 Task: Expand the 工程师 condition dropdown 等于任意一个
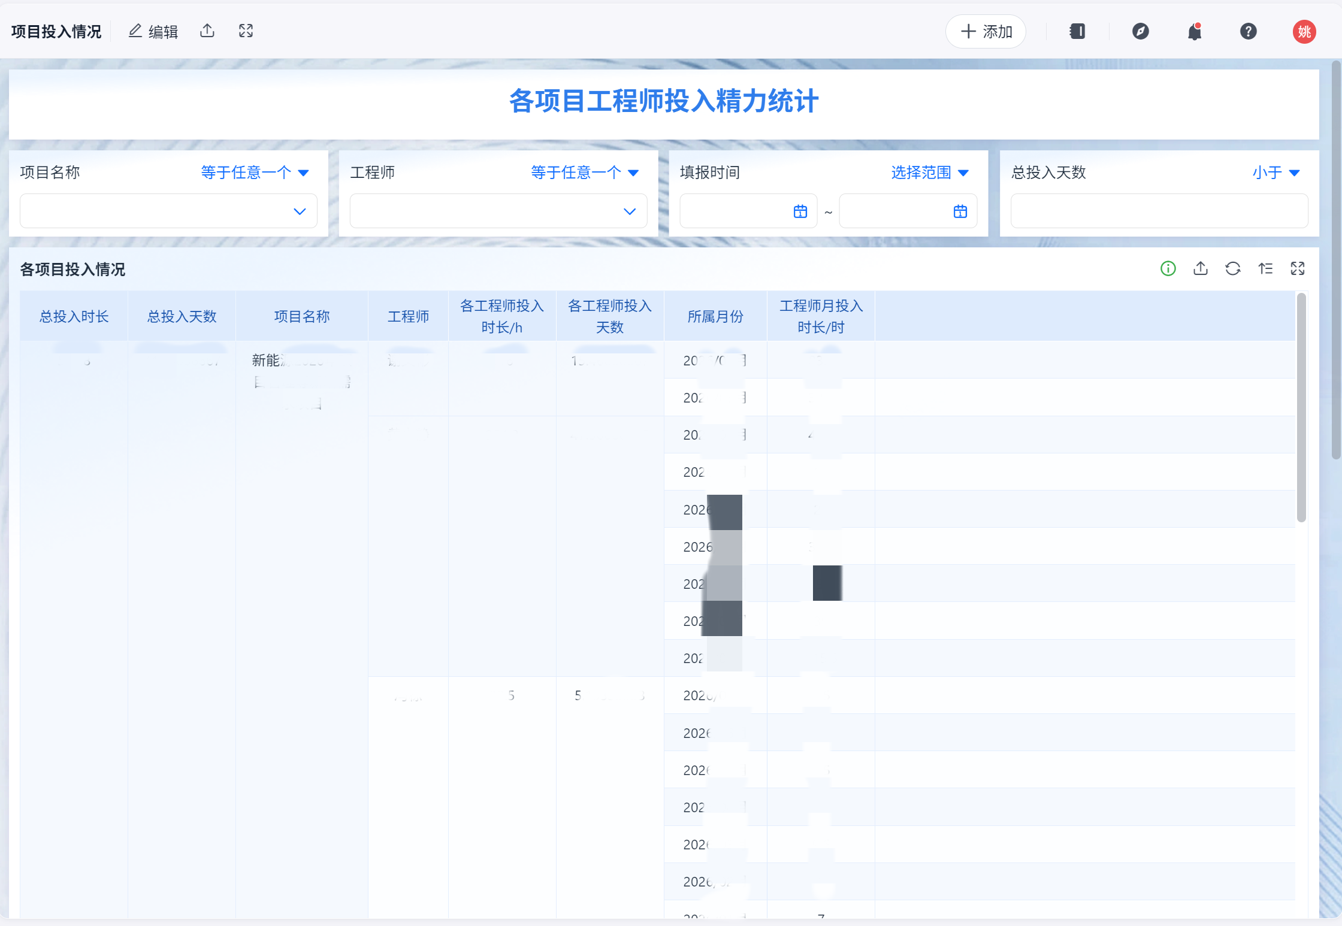click(585, 173)
